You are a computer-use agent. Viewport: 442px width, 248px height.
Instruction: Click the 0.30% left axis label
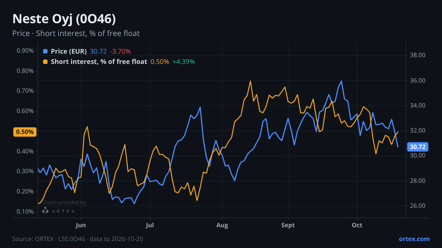25,171
